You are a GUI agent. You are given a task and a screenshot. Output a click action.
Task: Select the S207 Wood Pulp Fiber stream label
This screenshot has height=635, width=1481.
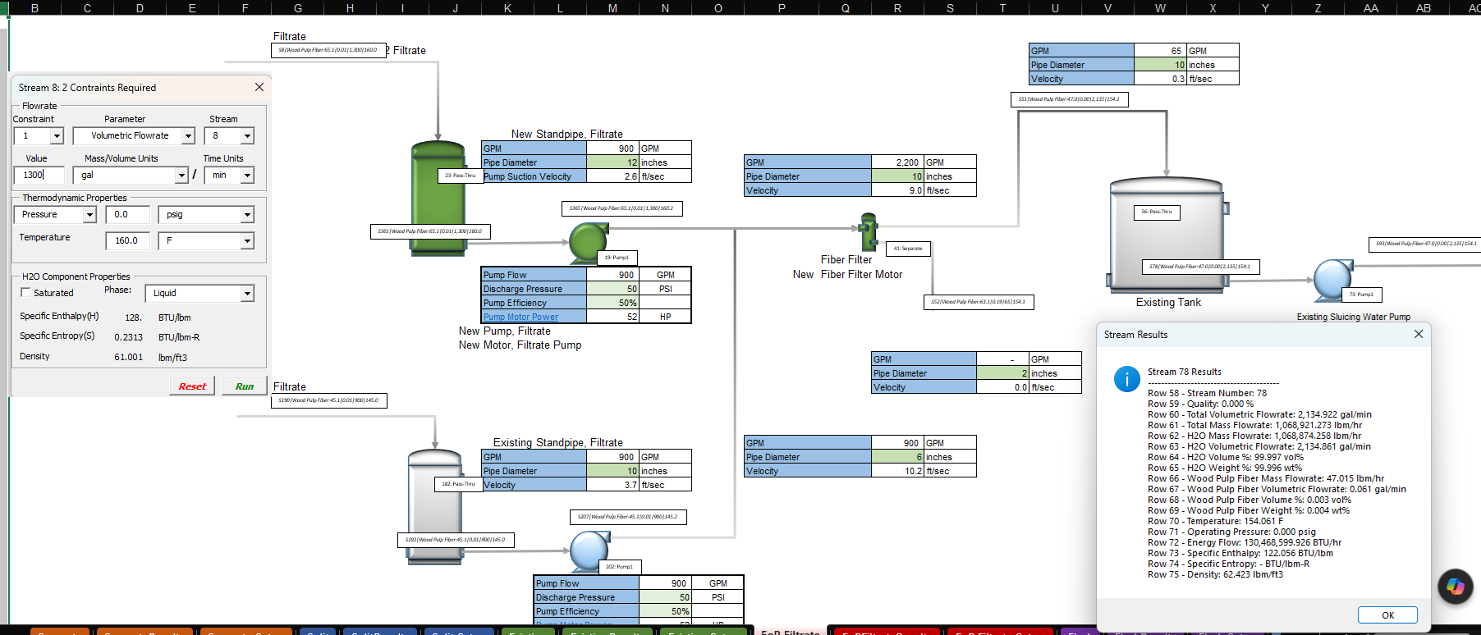[x=628, y=517]
